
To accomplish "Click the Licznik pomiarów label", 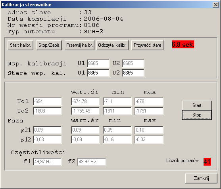I will click(183, 160).
